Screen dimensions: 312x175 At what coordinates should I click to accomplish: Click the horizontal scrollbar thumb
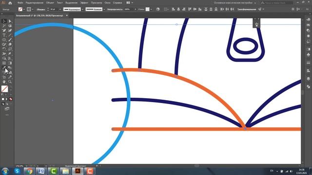click(196, 166)
